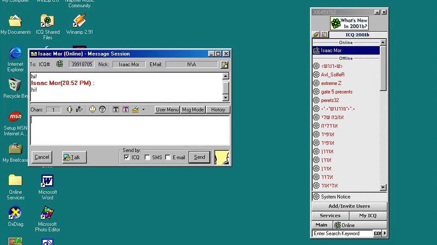
Task: Open the What's New In 2001b banner
Action: pyautogui.click(x=349, y=23)
